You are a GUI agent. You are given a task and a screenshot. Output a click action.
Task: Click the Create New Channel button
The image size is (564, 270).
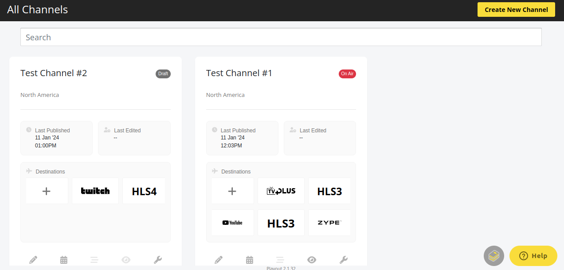click(516, 9)
